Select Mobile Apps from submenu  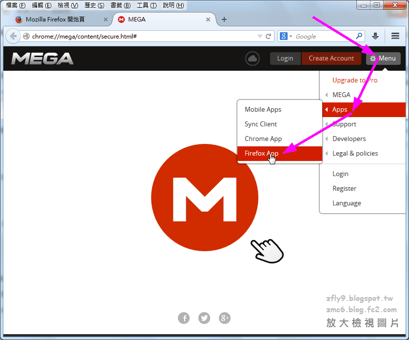(280, 110)
